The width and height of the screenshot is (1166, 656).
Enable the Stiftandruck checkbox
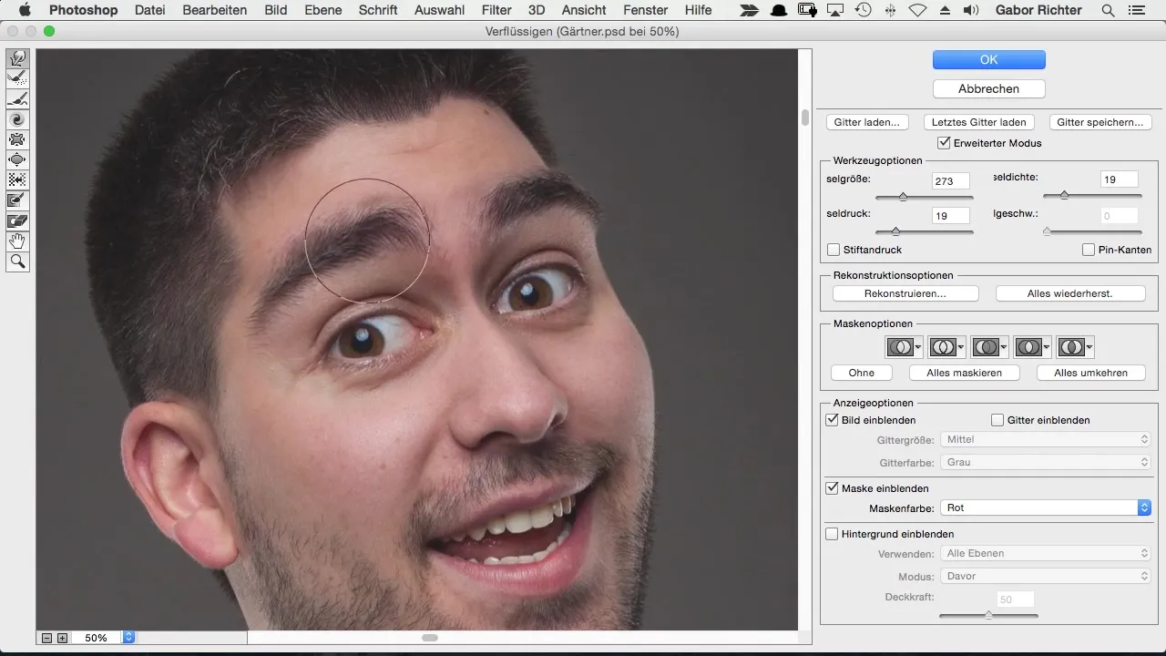click(834, 250)
